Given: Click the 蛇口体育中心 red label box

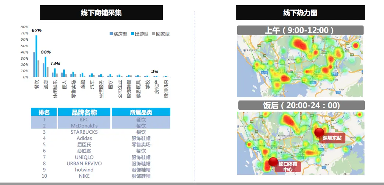Looking at the screenshot, I should [288, 166].
